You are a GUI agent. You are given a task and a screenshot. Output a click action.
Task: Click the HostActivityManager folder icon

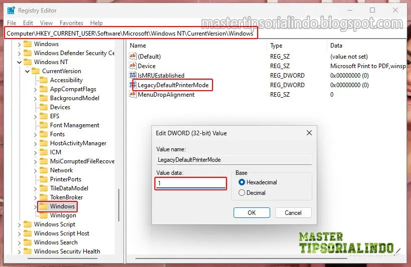tap(44, 143)
